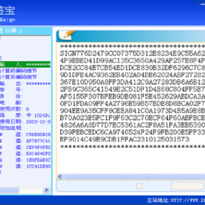Click the last line starting EF9014C49E9C
The image size is (205, 205).
[x=125, y=140]
